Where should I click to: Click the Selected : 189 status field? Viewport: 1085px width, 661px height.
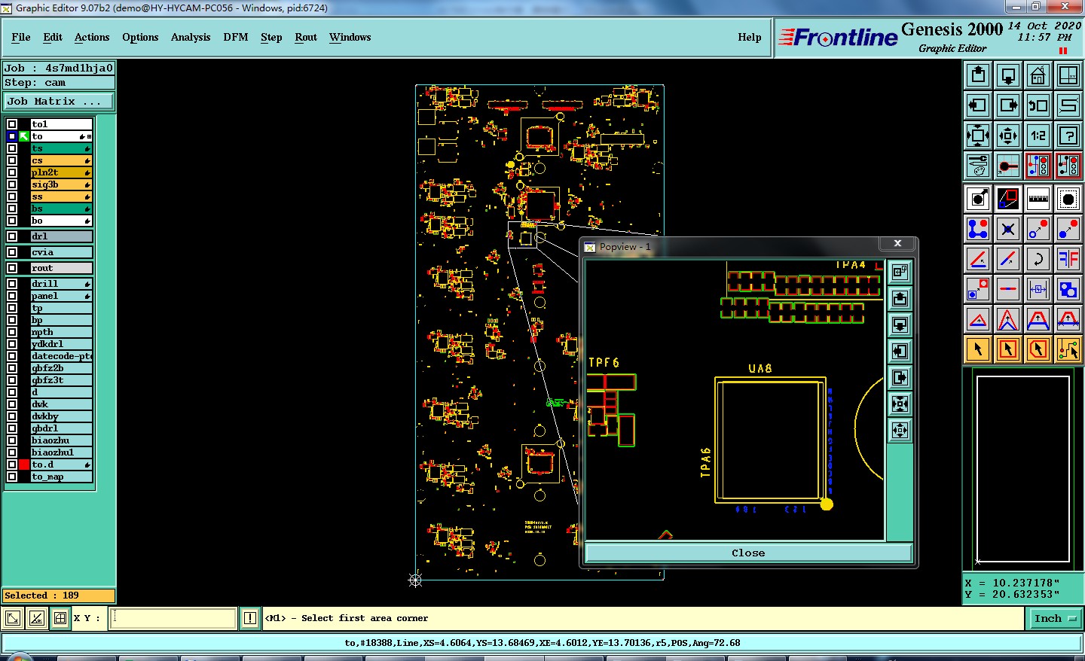(59, 596)
